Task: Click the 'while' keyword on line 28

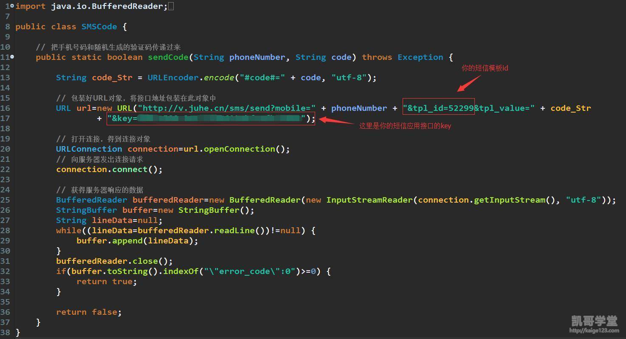Action: tap(69, 231)
